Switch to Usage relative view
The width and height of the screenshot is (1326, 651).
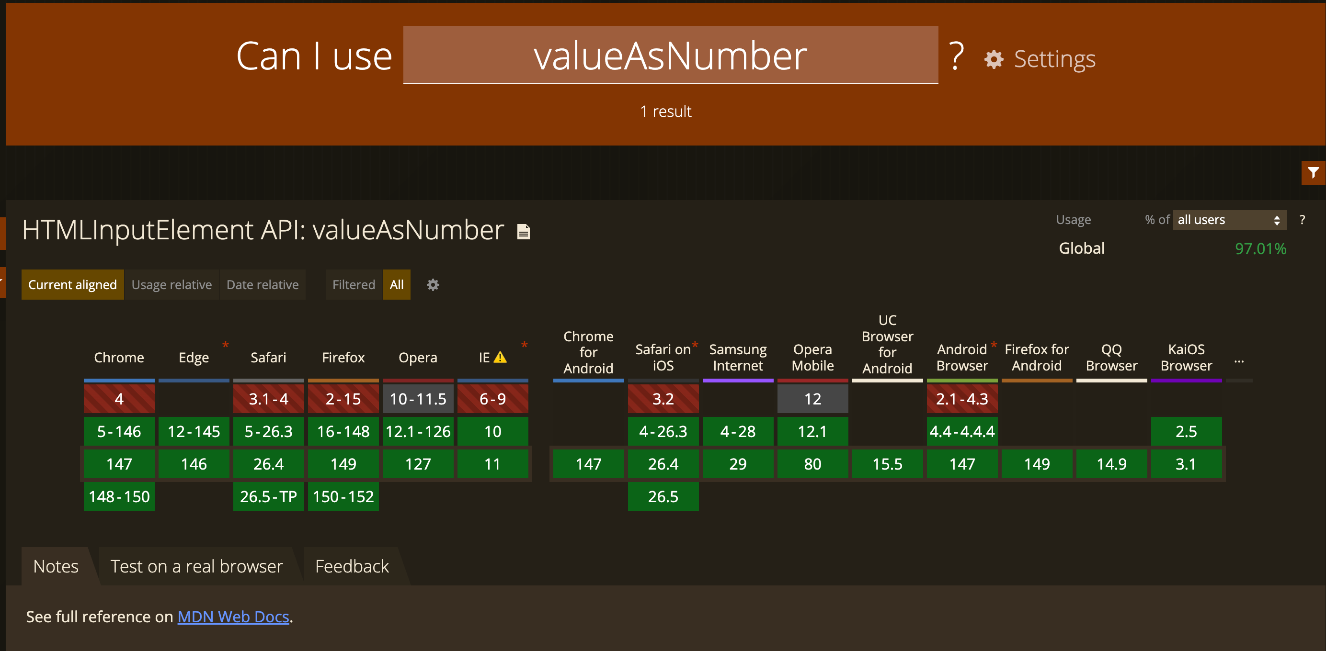point(171,285)
